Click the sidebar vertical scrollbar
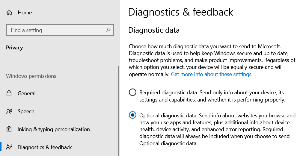Screen dimensions: 306x156 [x=119, y=111]
